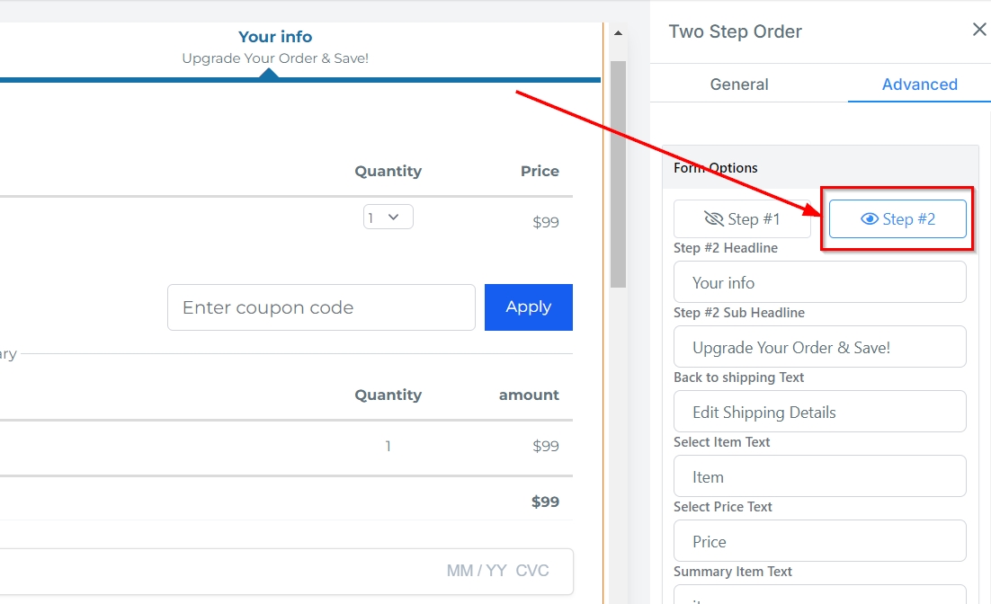991x604 pixels.
Task: Switch to the Advanced tab
Action: 919,84
